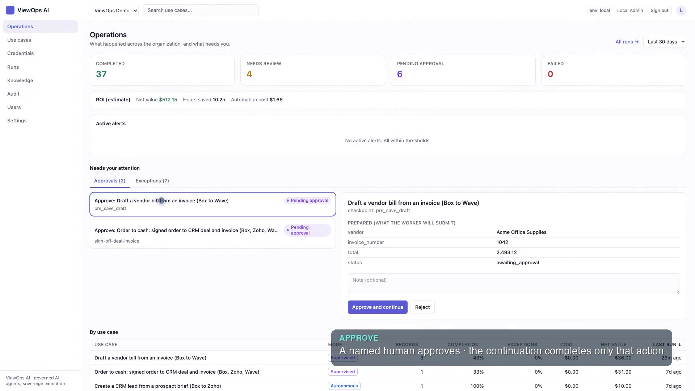Click Approve and continue button
Viewport: 695px width, 391px height.
(378, 307)
